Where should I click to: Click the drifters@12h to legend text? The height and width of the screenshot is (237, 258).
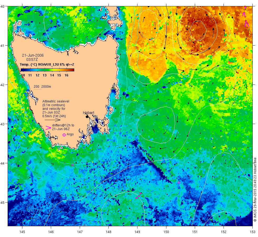(63, 125)
